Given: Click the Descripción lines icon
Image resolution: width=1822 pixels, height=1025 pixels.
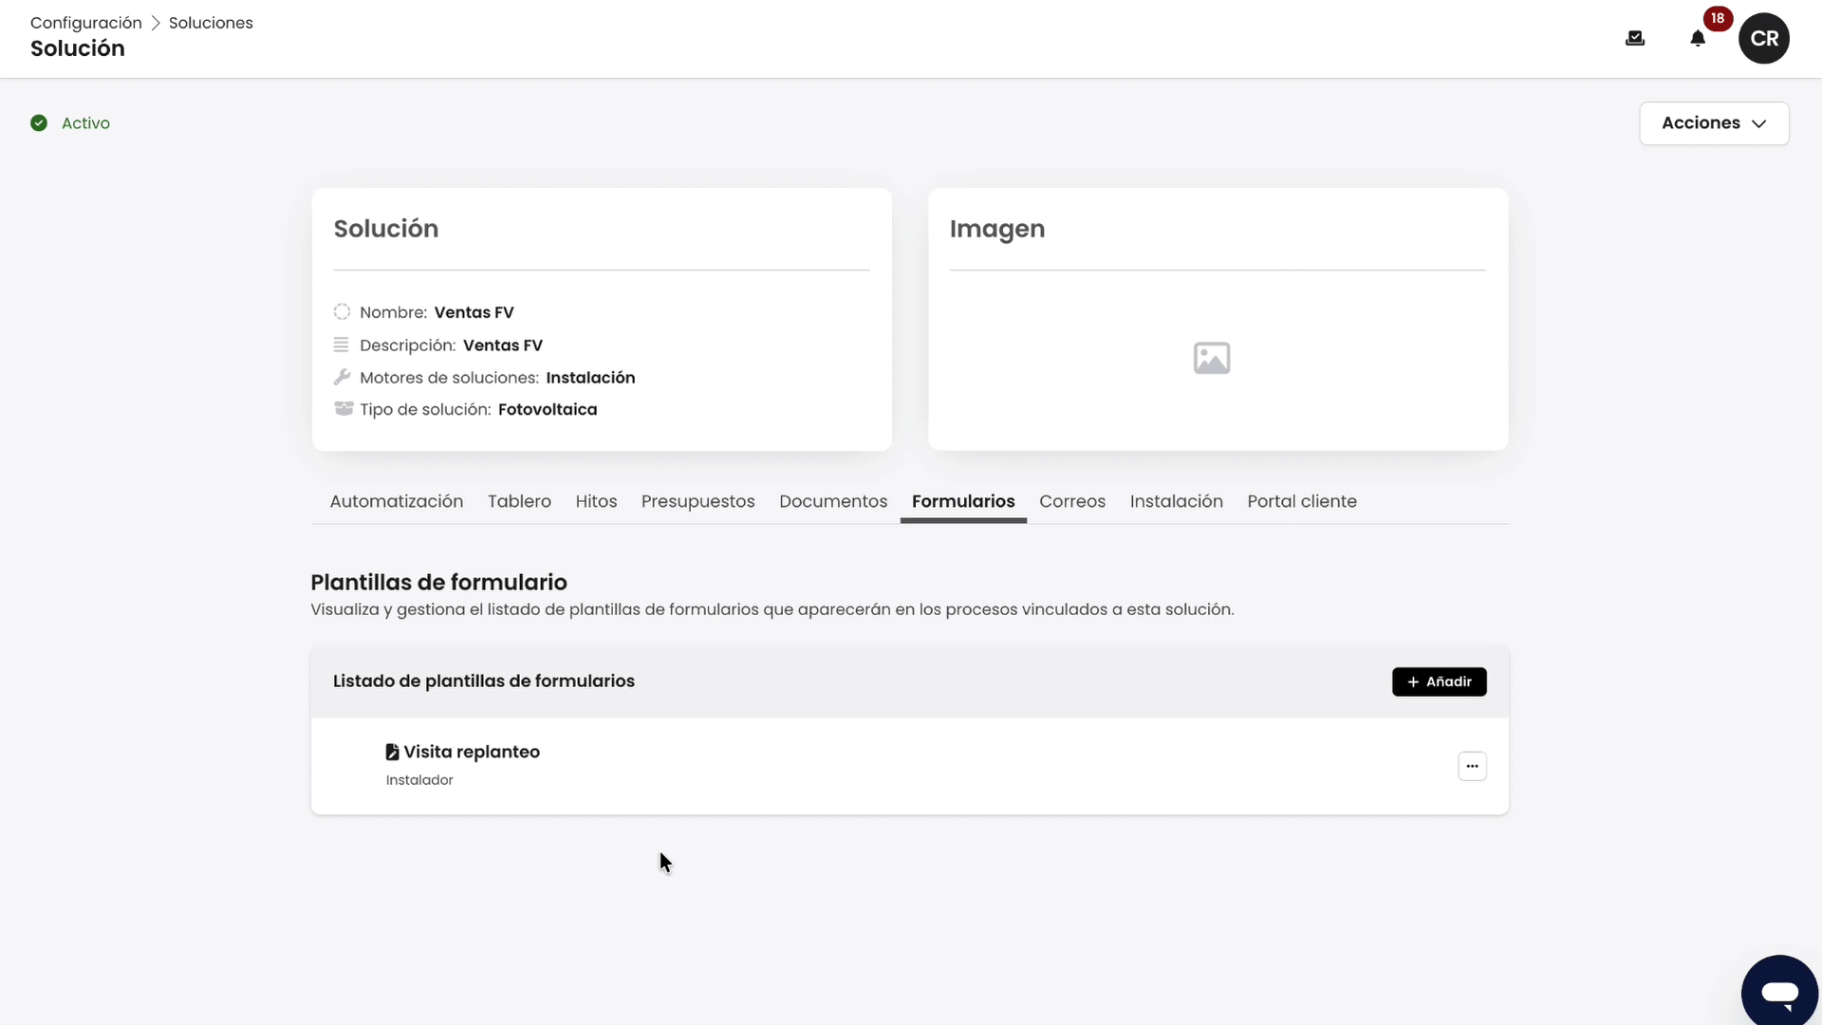Looking at the screenshot, I should coord(342,345).
